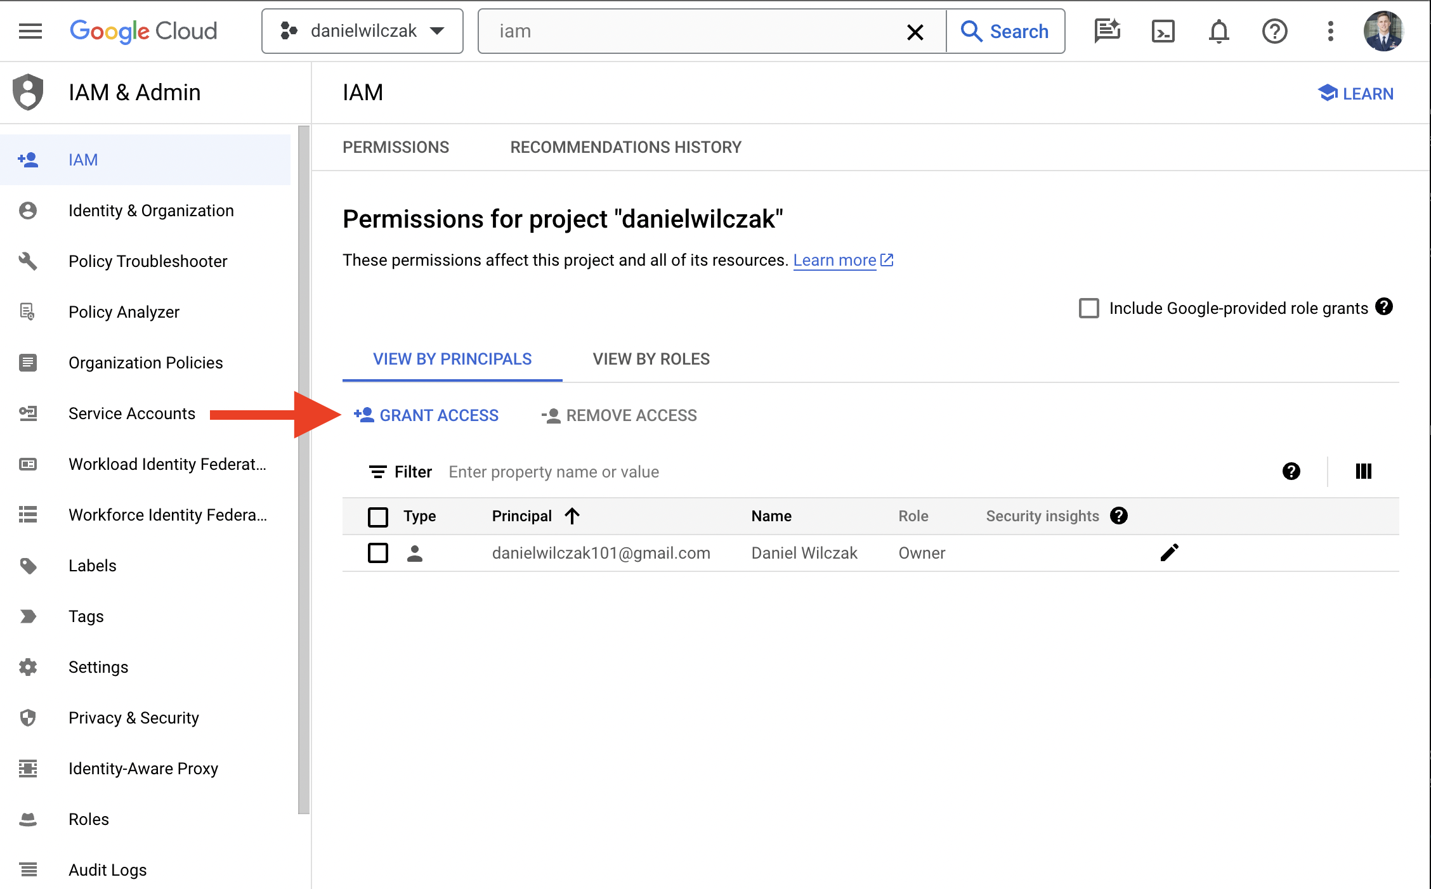
Task: Check the select-all checkbox in table header
Action: [x=378, y=516]
